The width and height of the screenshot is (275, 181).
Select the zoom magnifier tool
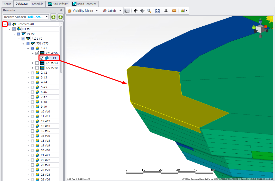149,11
